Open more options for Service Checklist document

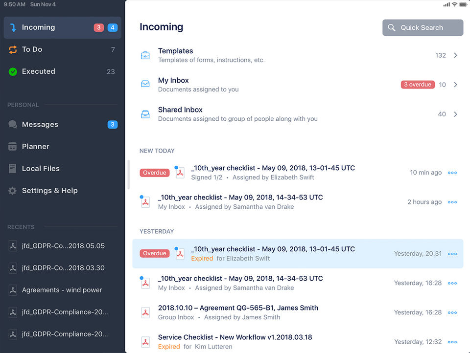[x=452, y=342]
